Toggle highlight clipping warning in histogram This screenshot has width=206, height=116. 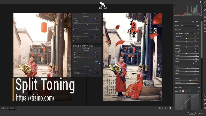201,5
